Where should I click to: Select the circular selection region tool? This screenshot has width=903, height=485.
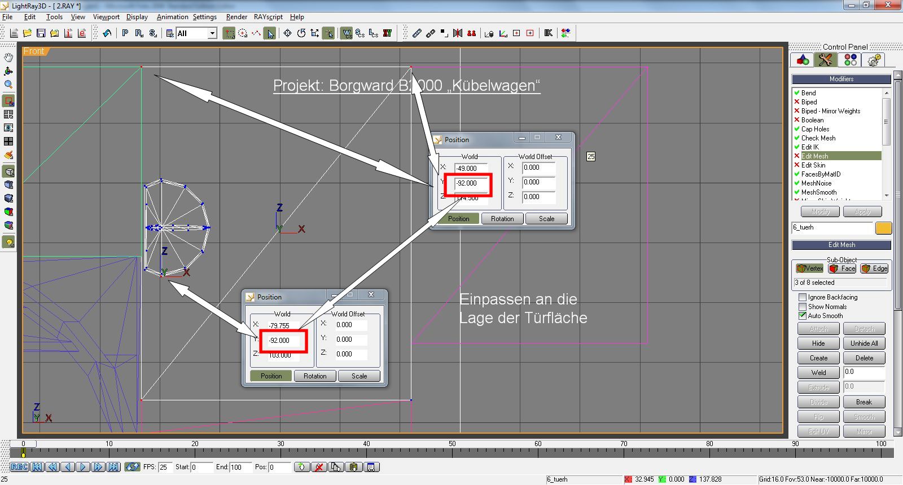(243, 33)
